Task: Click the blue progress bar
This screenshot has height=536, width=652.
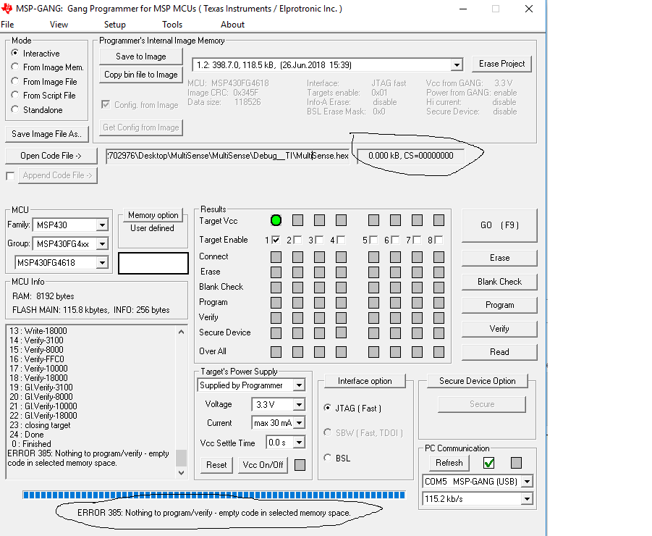Action: coord(213,495)
